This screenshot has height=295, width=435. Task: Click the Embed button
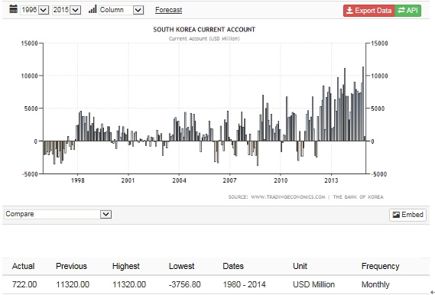[407, 215]
